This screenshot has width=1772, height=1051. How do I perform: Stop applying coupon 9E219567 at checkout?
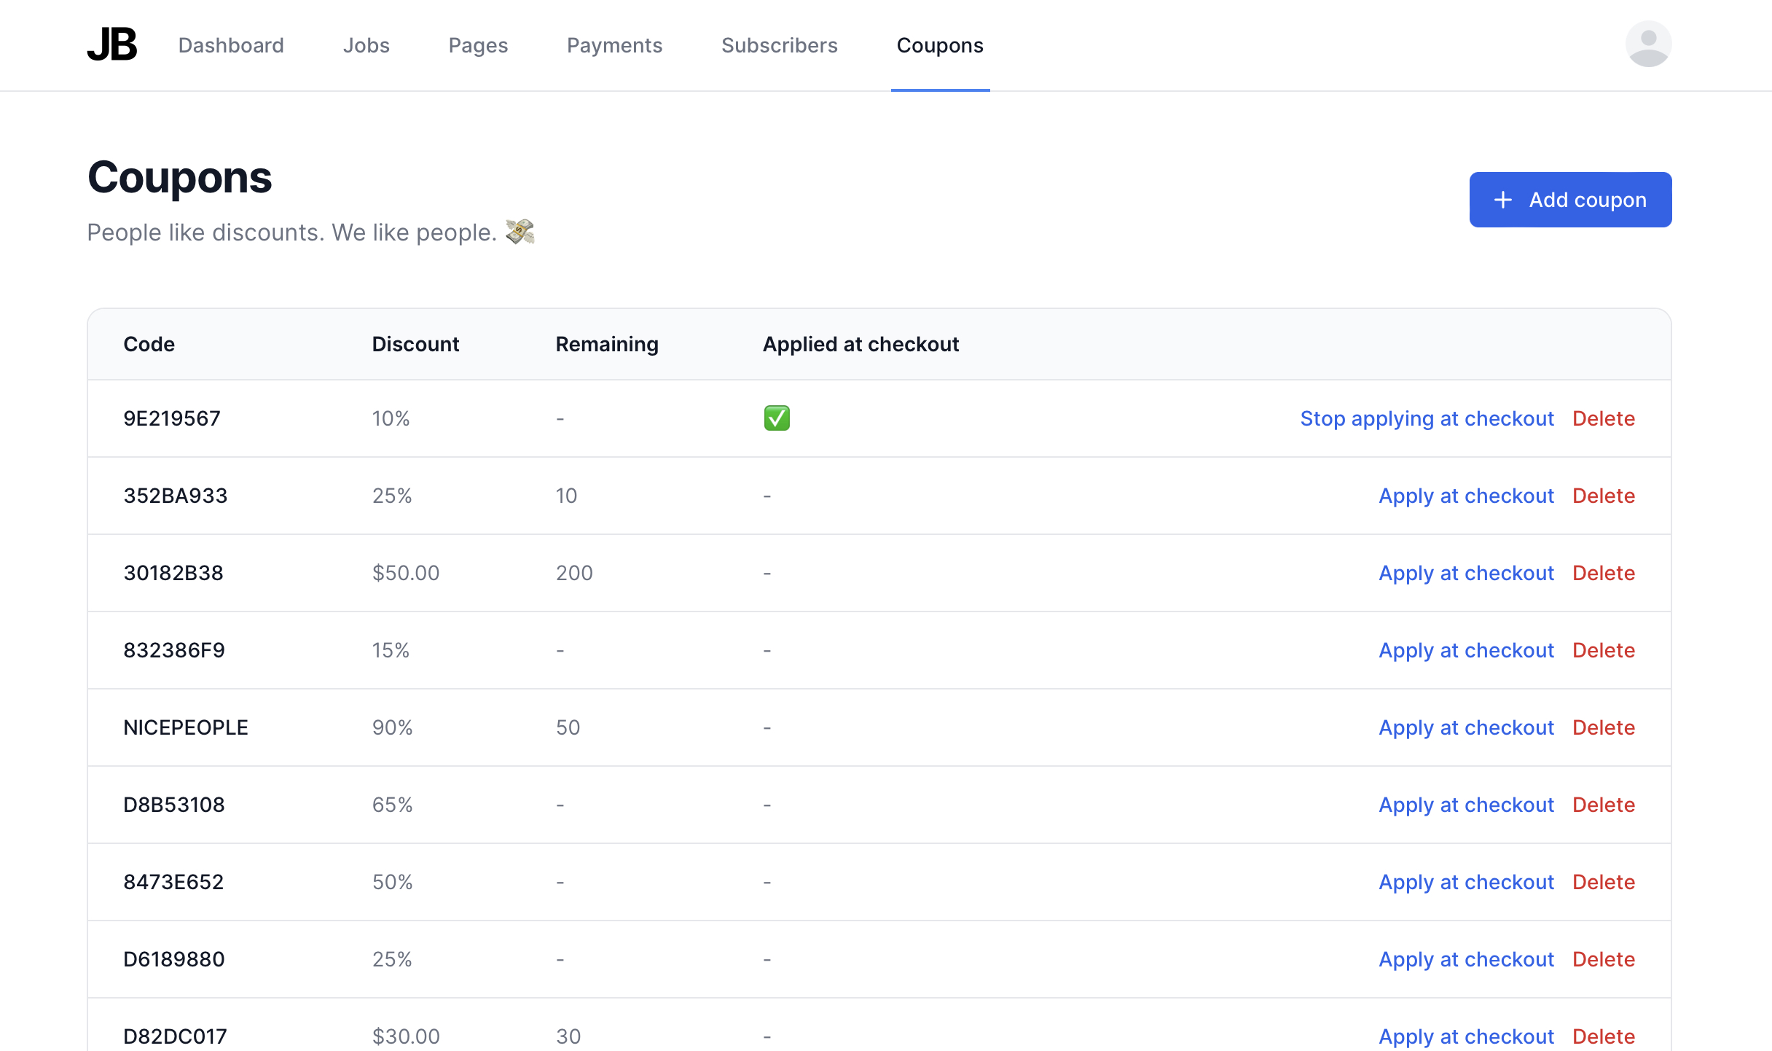tap(1427, 418)
